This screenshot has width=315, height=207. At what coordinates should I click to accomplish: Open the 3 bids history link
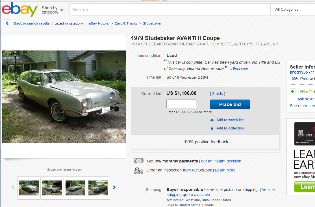click(x=217, y=94)
